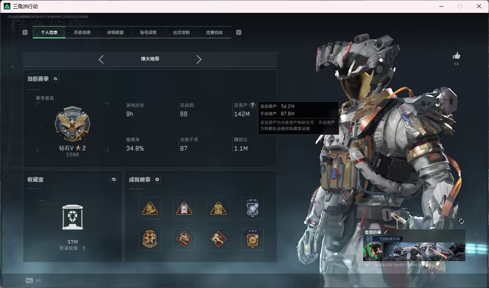Click the 37M collection room value
The width and height of the screenshot is (489, 288).
(72, 242)
